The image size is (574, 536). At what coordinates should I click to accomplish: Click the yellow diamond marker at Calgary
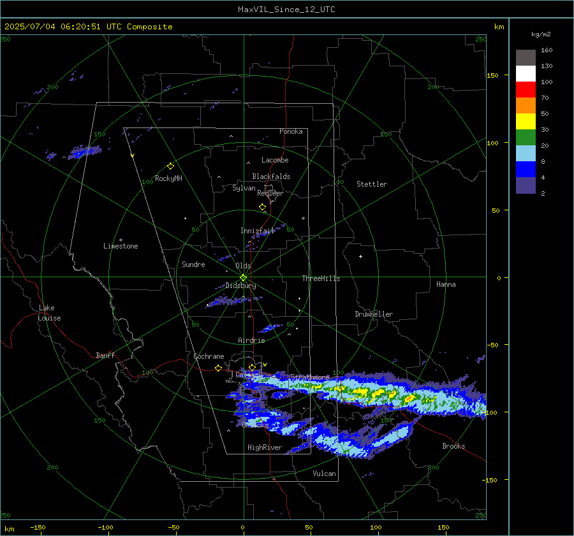pos(252,367)
